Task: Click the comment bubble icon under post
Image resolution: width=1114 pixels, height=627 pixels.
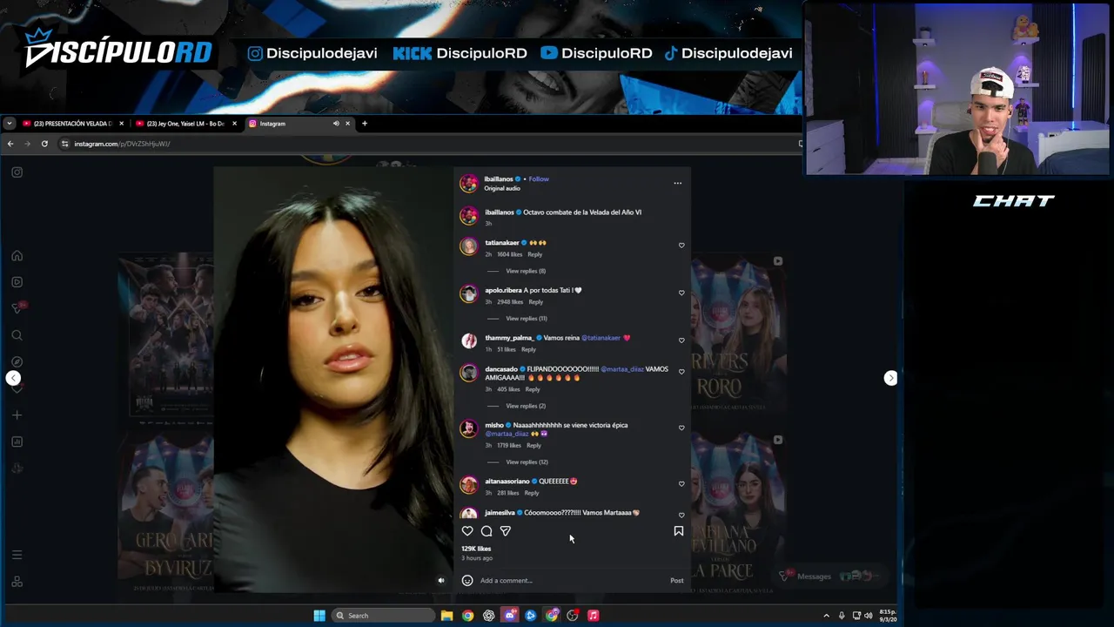Action: click(487, 531)
